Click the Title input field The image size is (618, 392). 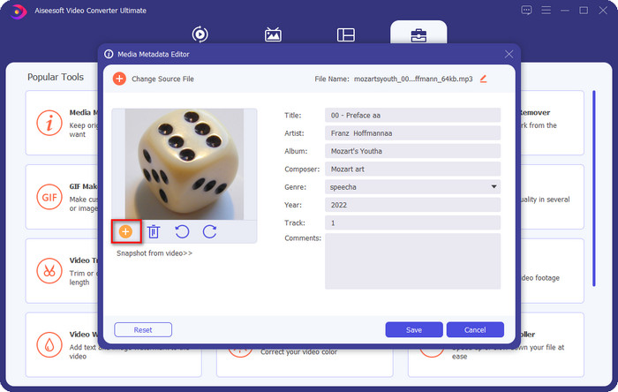point(412,116)
